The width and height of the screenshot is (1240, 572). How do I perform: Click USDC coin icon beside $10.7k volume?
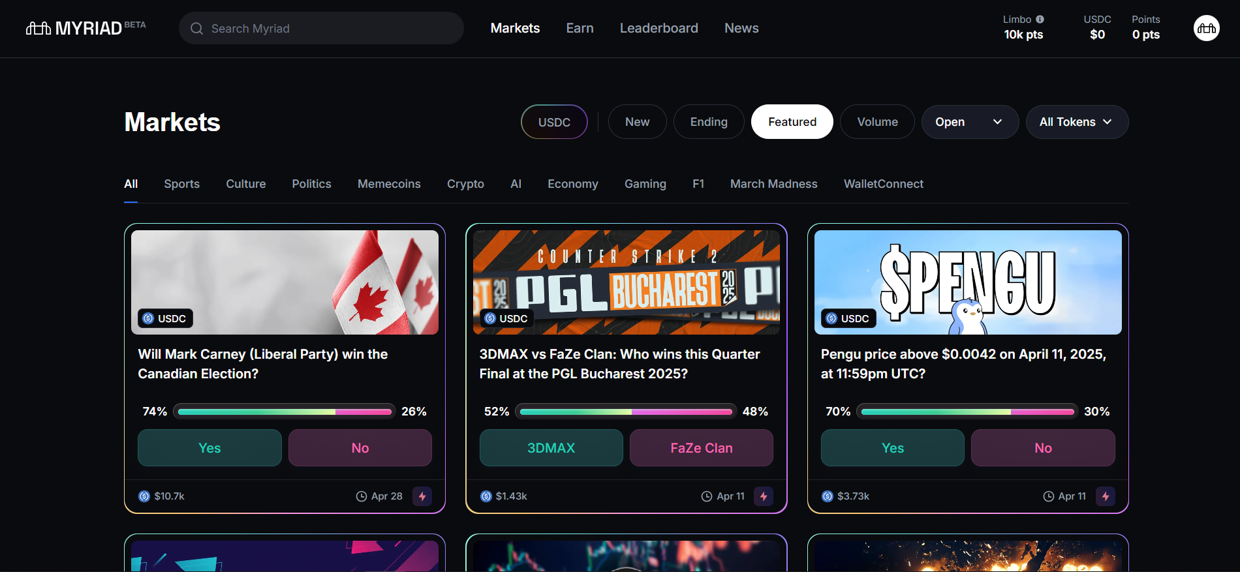144,496
